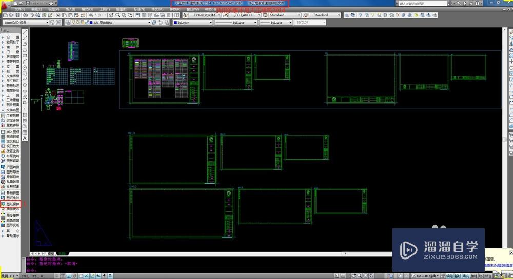Screen dimensions: 513x279
Task: Click 图变单色 in the Tangent sidebar
Action: coord(11,216)
